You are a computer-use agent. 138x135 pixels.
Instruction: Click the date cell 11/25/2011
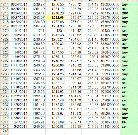(x=19, y=105)
